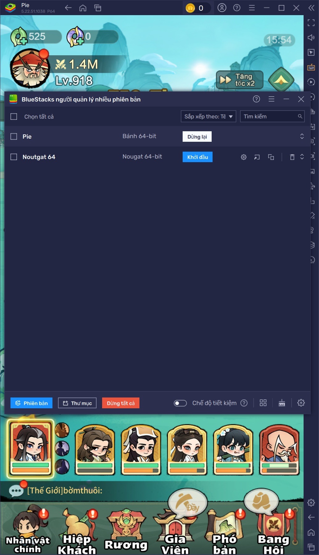Open multi-instance manager hamburger menu

271,99
